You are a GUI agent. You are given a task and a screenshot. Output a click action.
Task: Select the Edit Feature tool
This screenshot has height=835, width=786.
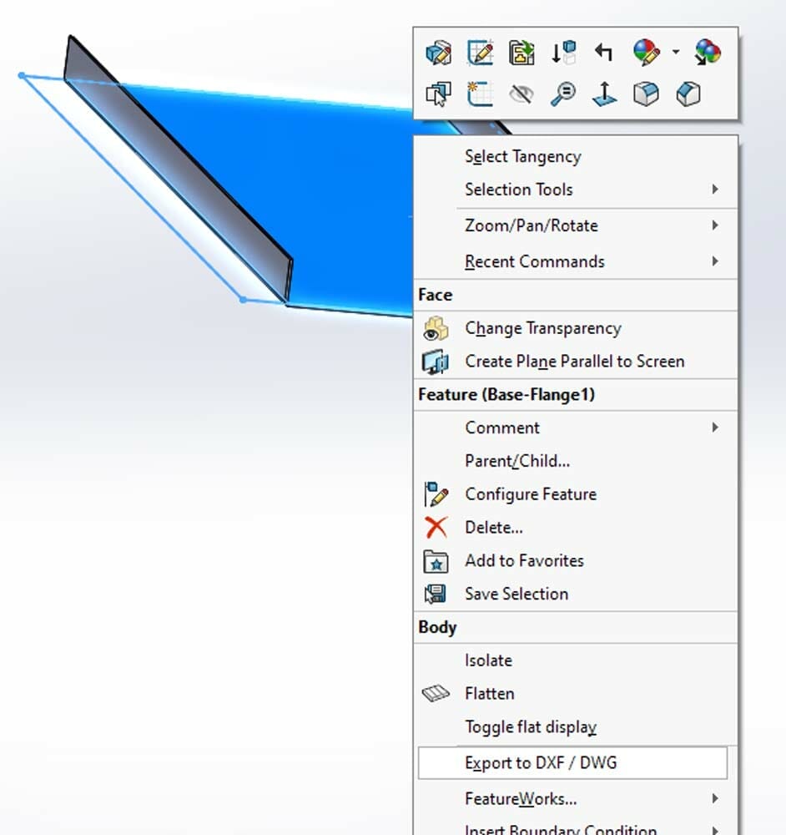pos(441,52)
